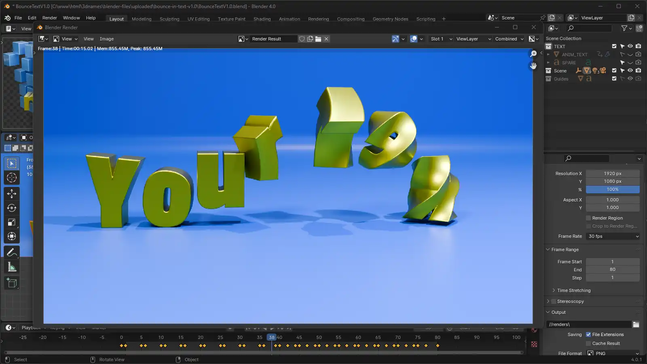
Task: Disable File Extensions checkbox
Action: (x=588, y=334)
